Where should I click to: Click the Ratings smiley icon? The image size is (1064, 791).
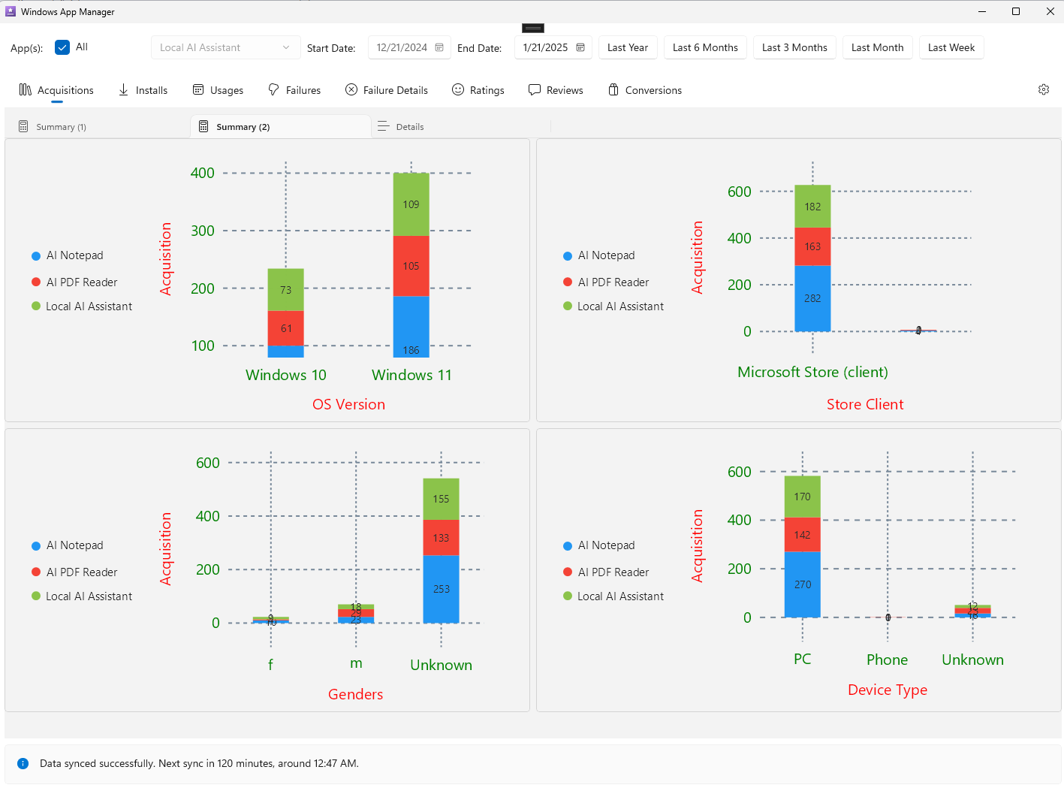(458, 89)
